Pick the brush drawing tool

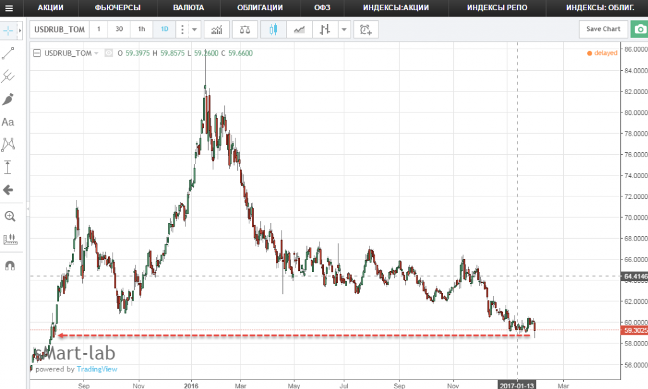[8, 99]
